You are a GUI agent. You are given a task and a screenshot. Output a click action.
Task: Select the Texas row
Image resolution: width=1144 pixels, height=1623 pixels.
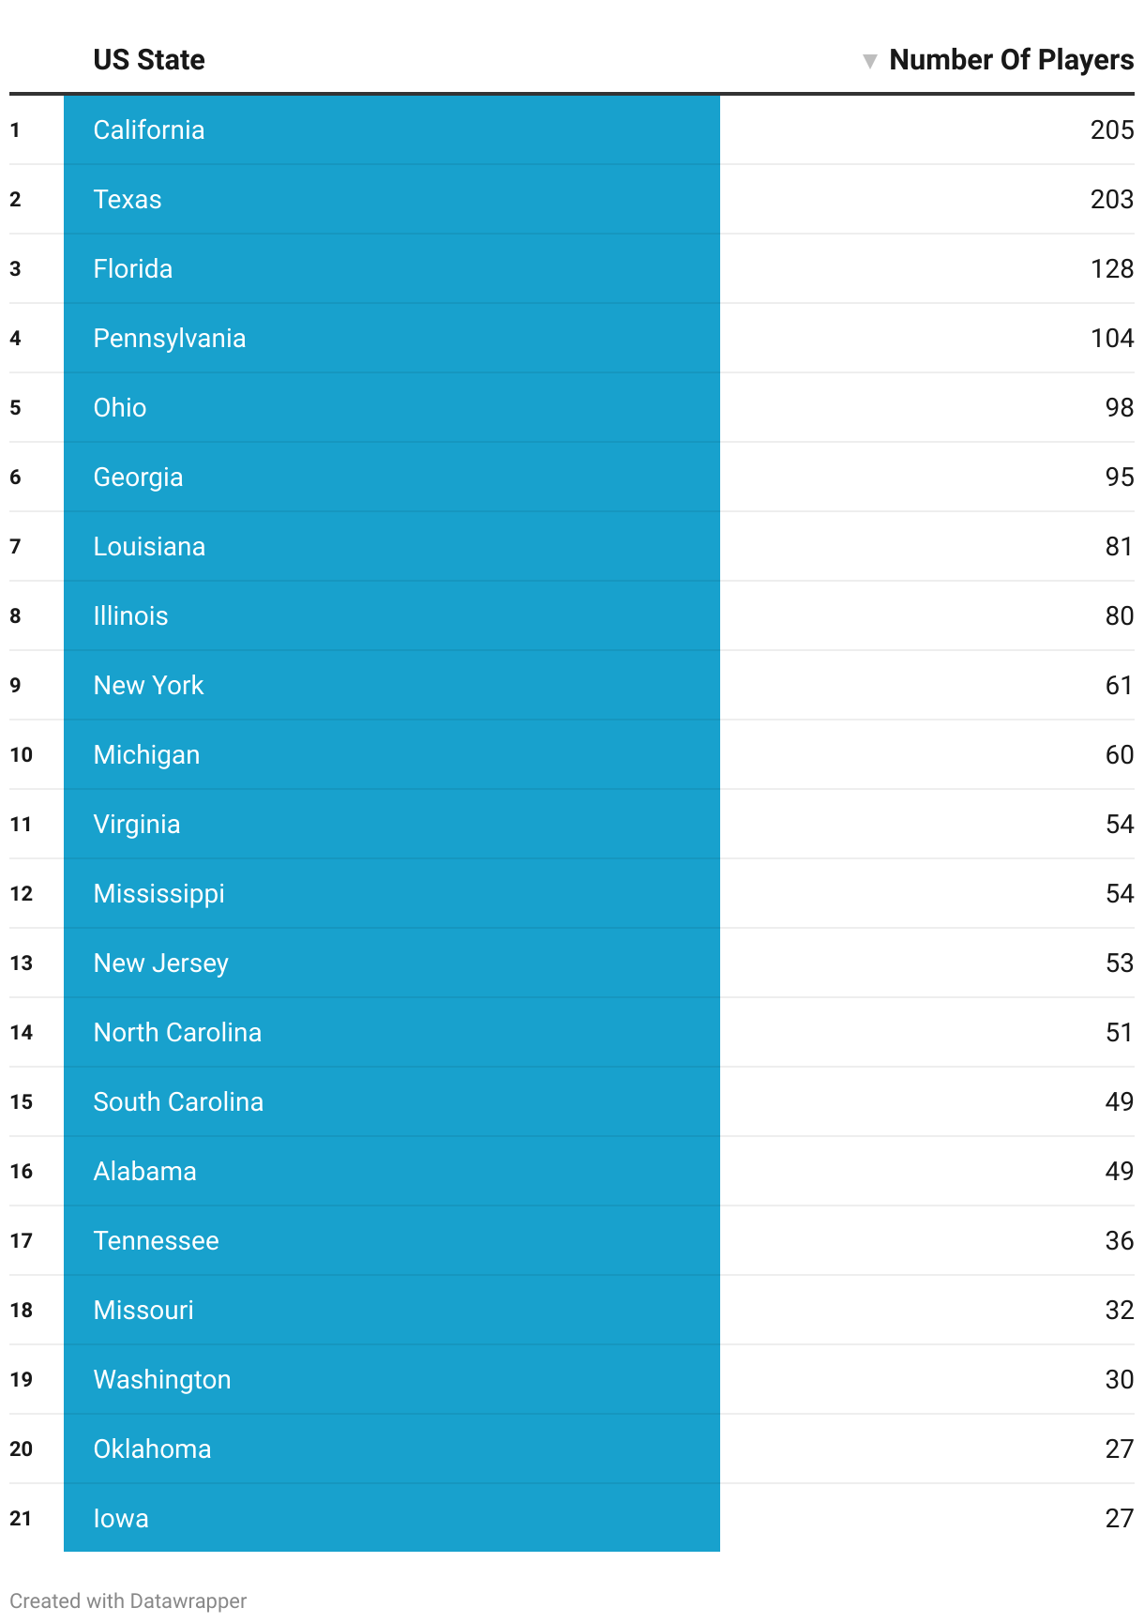(x=572, y=199)
